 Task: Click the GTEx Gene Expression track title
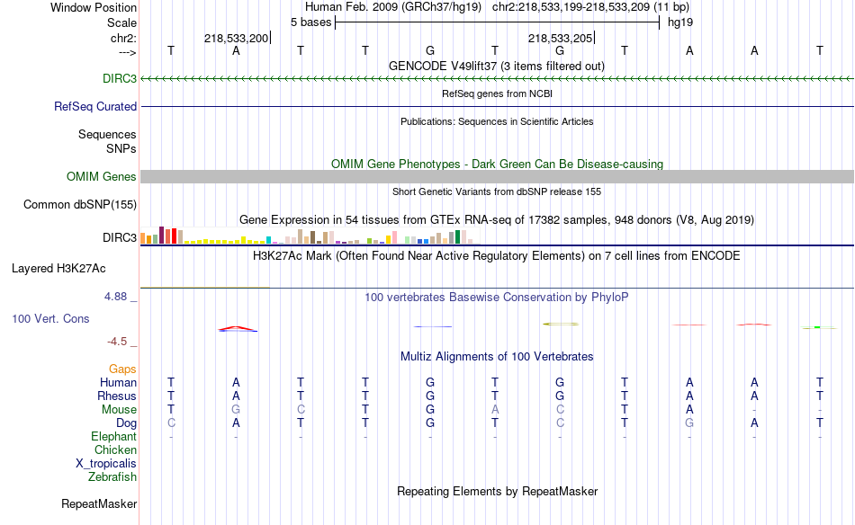click(x=497, y=220)
